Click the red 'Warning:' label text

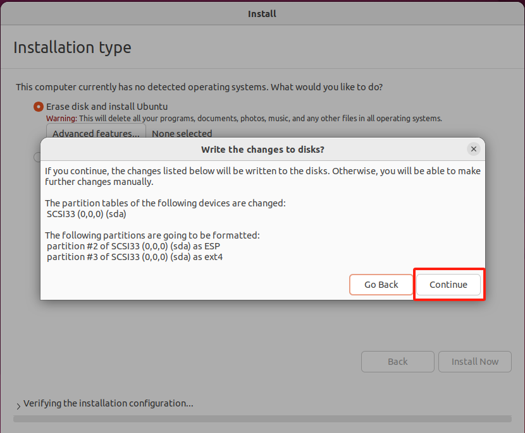[x=61, y=119]
